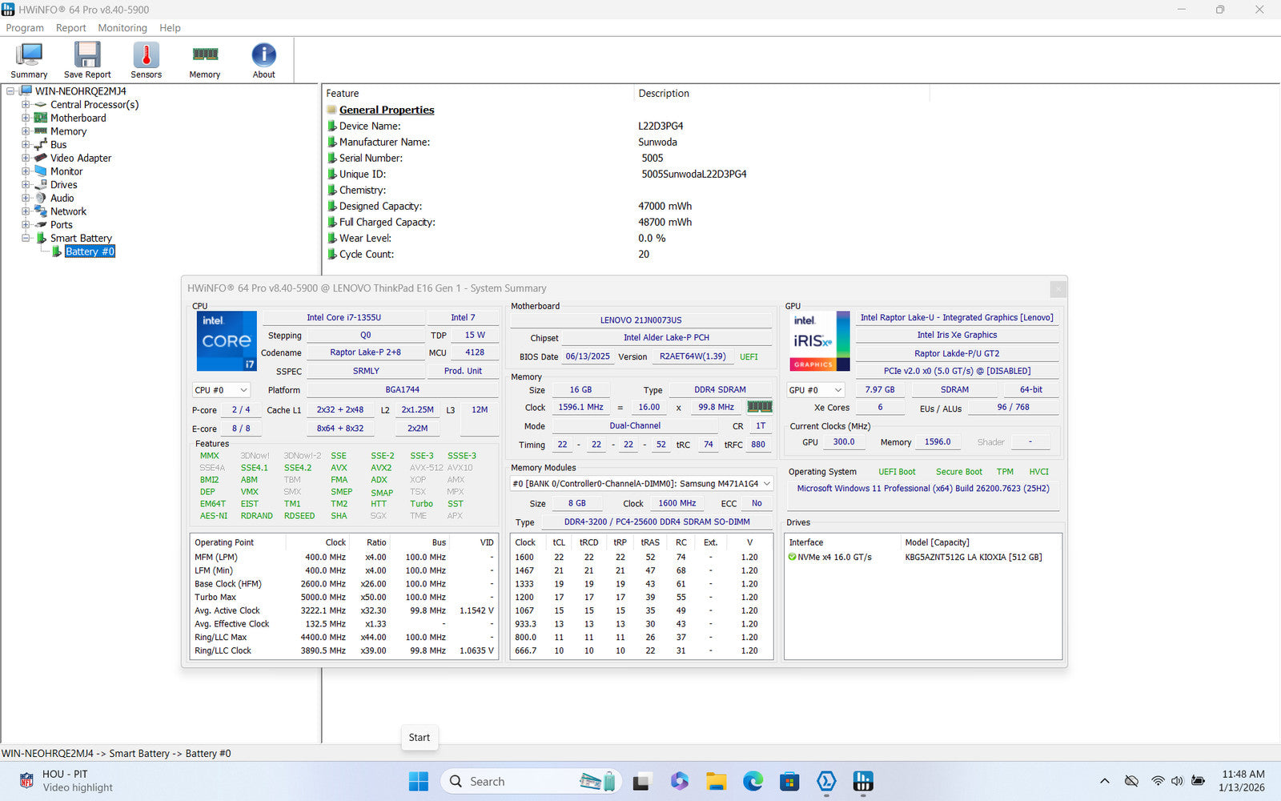Click the Intel Iris Xe graphics logo

tap(820, 341)
